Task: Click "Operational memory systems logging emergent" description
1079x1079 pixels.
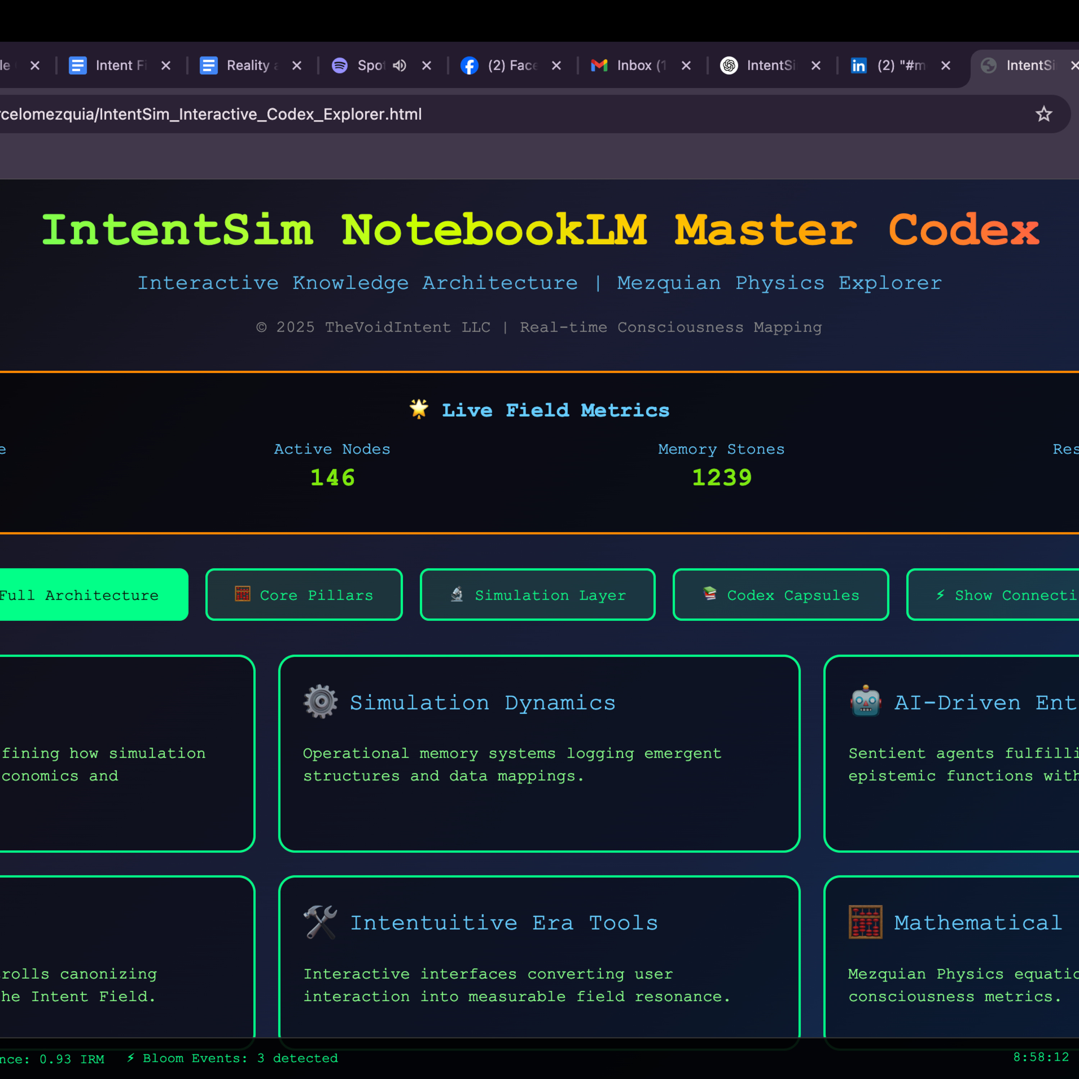Action: [512, 754]
